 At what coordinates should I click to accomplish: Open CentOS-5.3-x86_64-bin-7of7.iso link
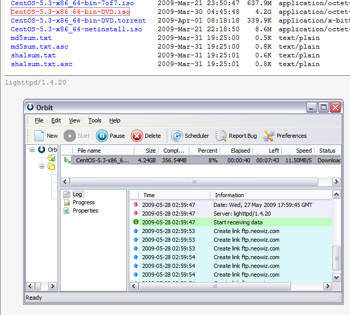[72, 3]
